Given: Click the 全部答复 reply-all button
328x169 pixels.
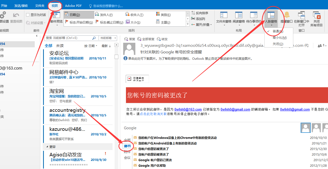Looking at the screenshot, I should coord(146,39).
